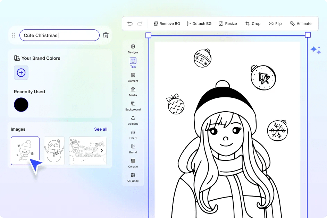Viewport: 327px width, 218px height.
Task: Click the See all images link
Action: pos(101,129)
